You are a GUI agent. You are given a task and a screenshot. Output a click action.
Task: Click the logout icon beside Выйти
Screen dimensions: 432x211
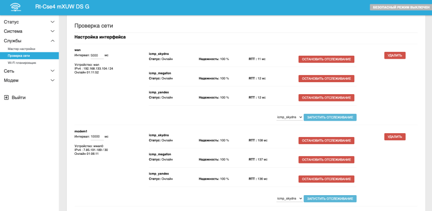6,98
